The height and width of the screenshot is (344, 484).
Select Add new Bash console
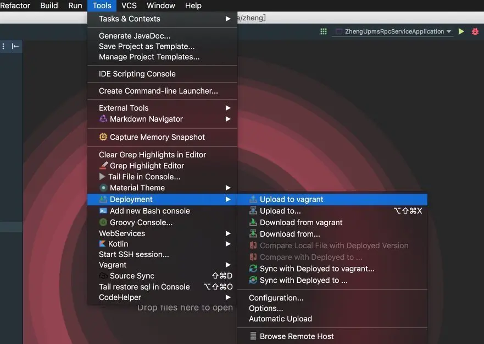[149, 211]
